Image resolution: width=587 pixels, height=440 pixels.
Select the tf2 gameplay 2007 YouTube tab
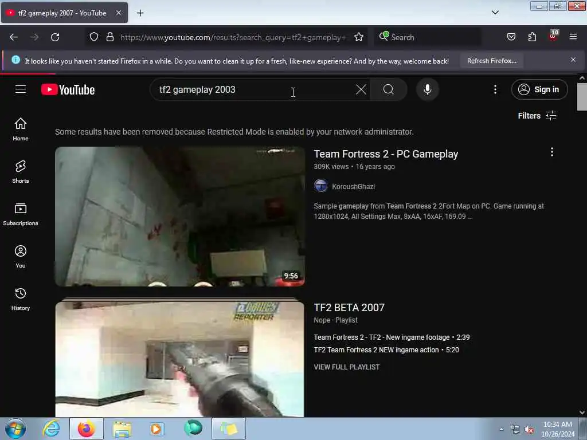(x=64, y=13)
